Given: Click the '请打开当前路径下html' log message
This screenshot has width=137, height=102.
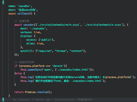Looking at the screenshot, I should [49, 81].
